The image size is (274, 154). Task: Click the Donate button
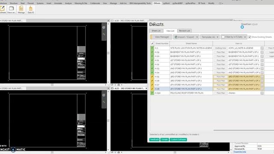pos(164,139)
